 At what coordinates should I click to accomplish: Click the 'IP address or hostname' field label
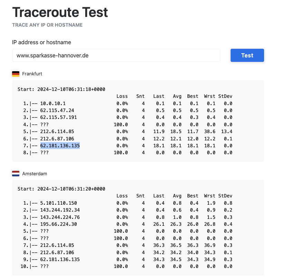point(41,43)
